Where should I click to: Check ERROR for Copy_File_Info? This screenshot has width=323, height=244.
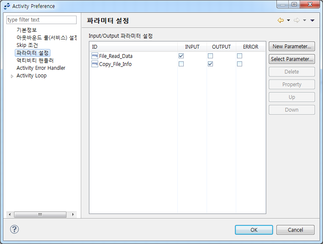tap(240, 64)
